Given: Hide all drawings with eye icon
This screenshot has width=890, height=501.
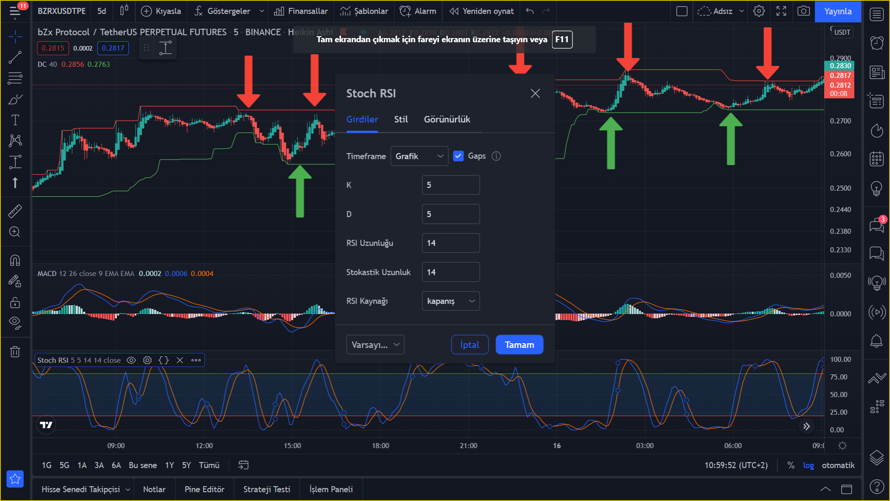Looking at the screenshot, I should (x=15, y=323).
